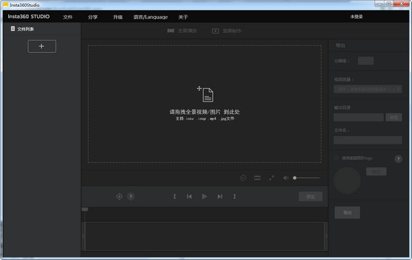Adjust the volume slider handle
The width and height of the screenshot is (412, 260).
tap(295, 178)
